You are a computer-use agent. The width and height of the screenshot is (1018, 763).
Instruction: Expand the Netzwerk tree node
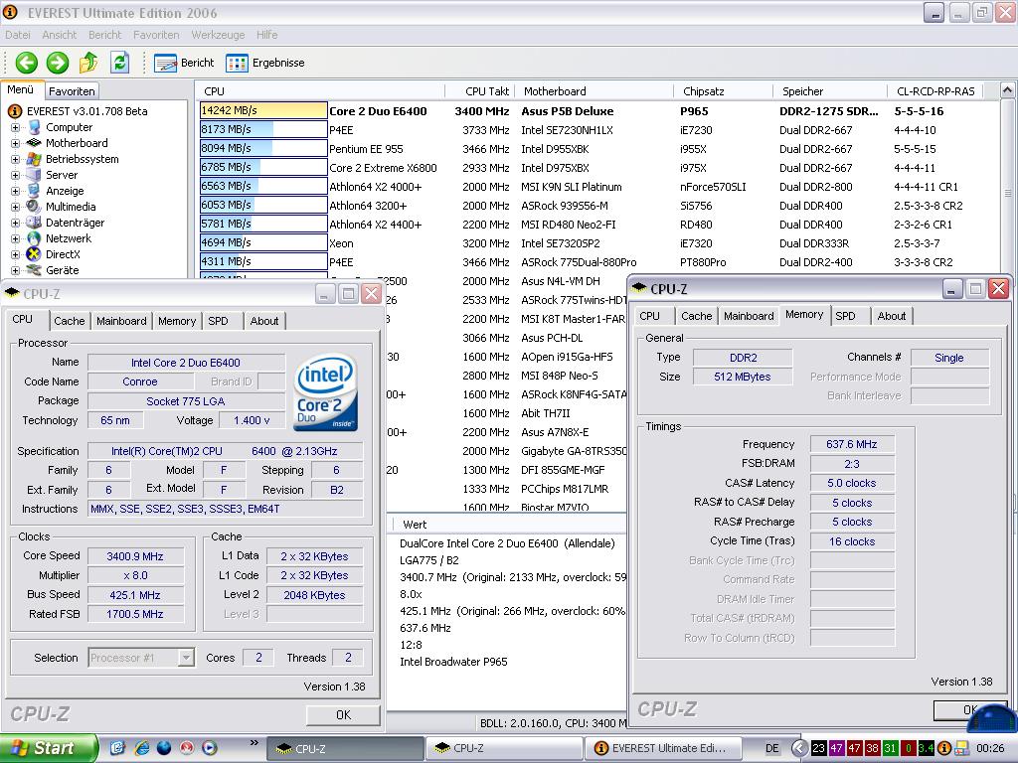coord(15,238)
